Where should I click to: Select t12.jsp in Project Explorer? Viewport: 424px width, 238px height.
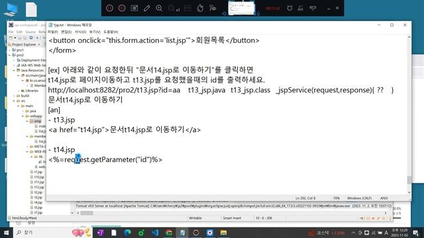37,187
